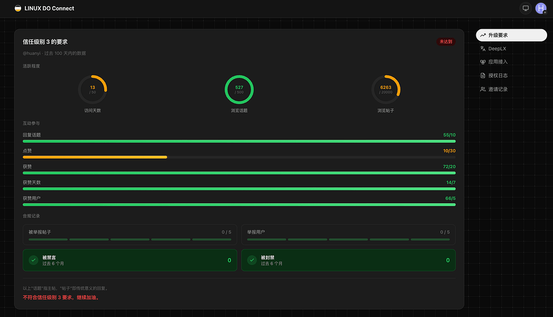Click the green check icon for 被封禁
This screenshot has height=317, width=553.
coord(252,260)
